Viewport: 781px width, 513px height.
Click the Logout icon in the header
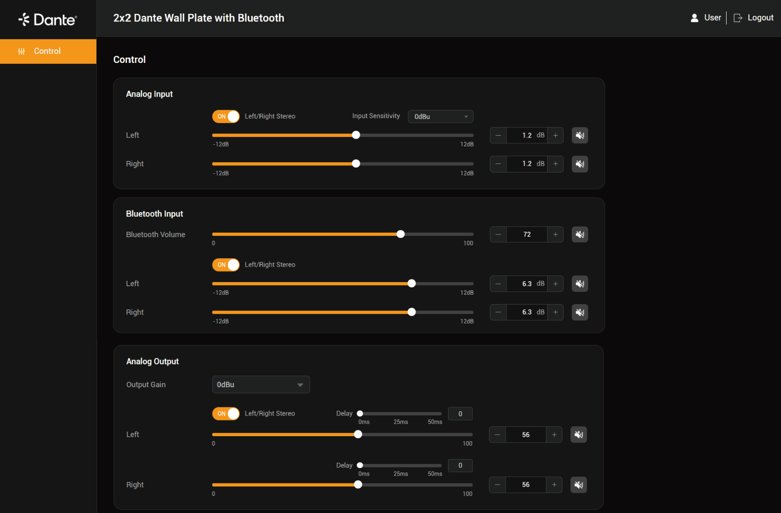click(737, 18)
